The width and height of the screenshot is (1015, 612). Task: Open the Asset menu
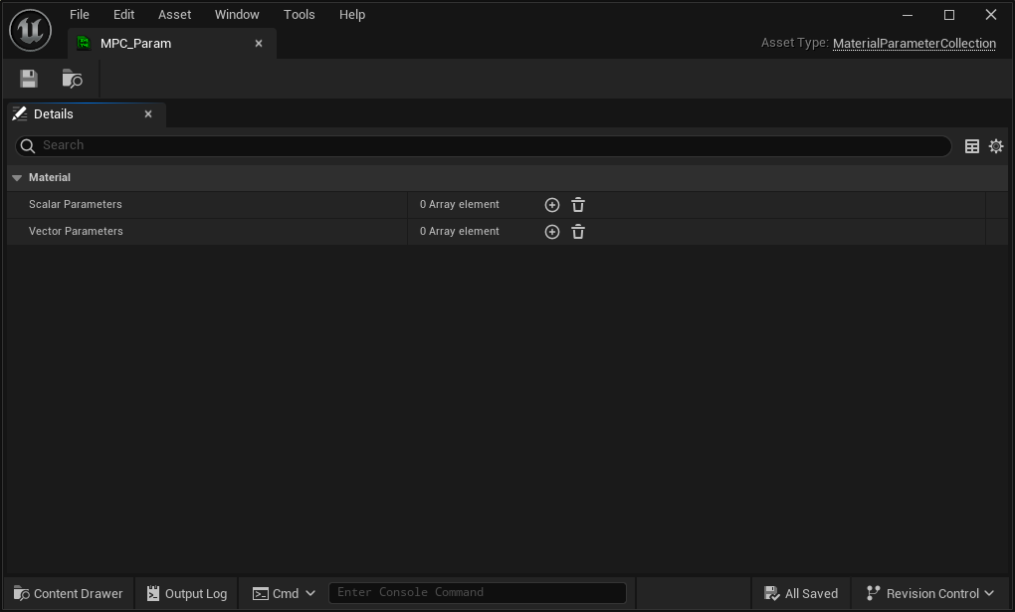pyautogui.click(x=175, y=14)
